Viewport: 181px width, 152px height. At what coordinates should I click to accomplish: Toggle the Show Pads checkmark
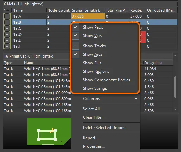[x=76, y=27]
